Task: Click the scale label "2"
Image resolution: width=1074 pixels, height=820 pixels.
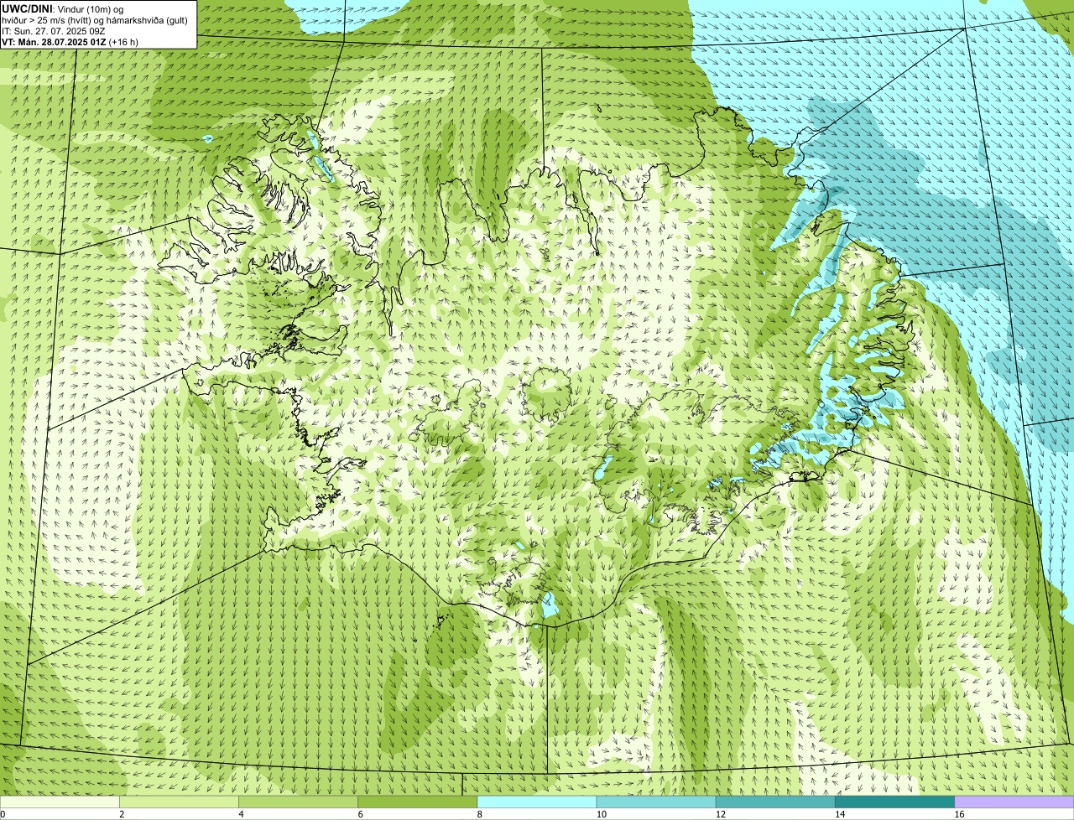Action: [122, 814]
